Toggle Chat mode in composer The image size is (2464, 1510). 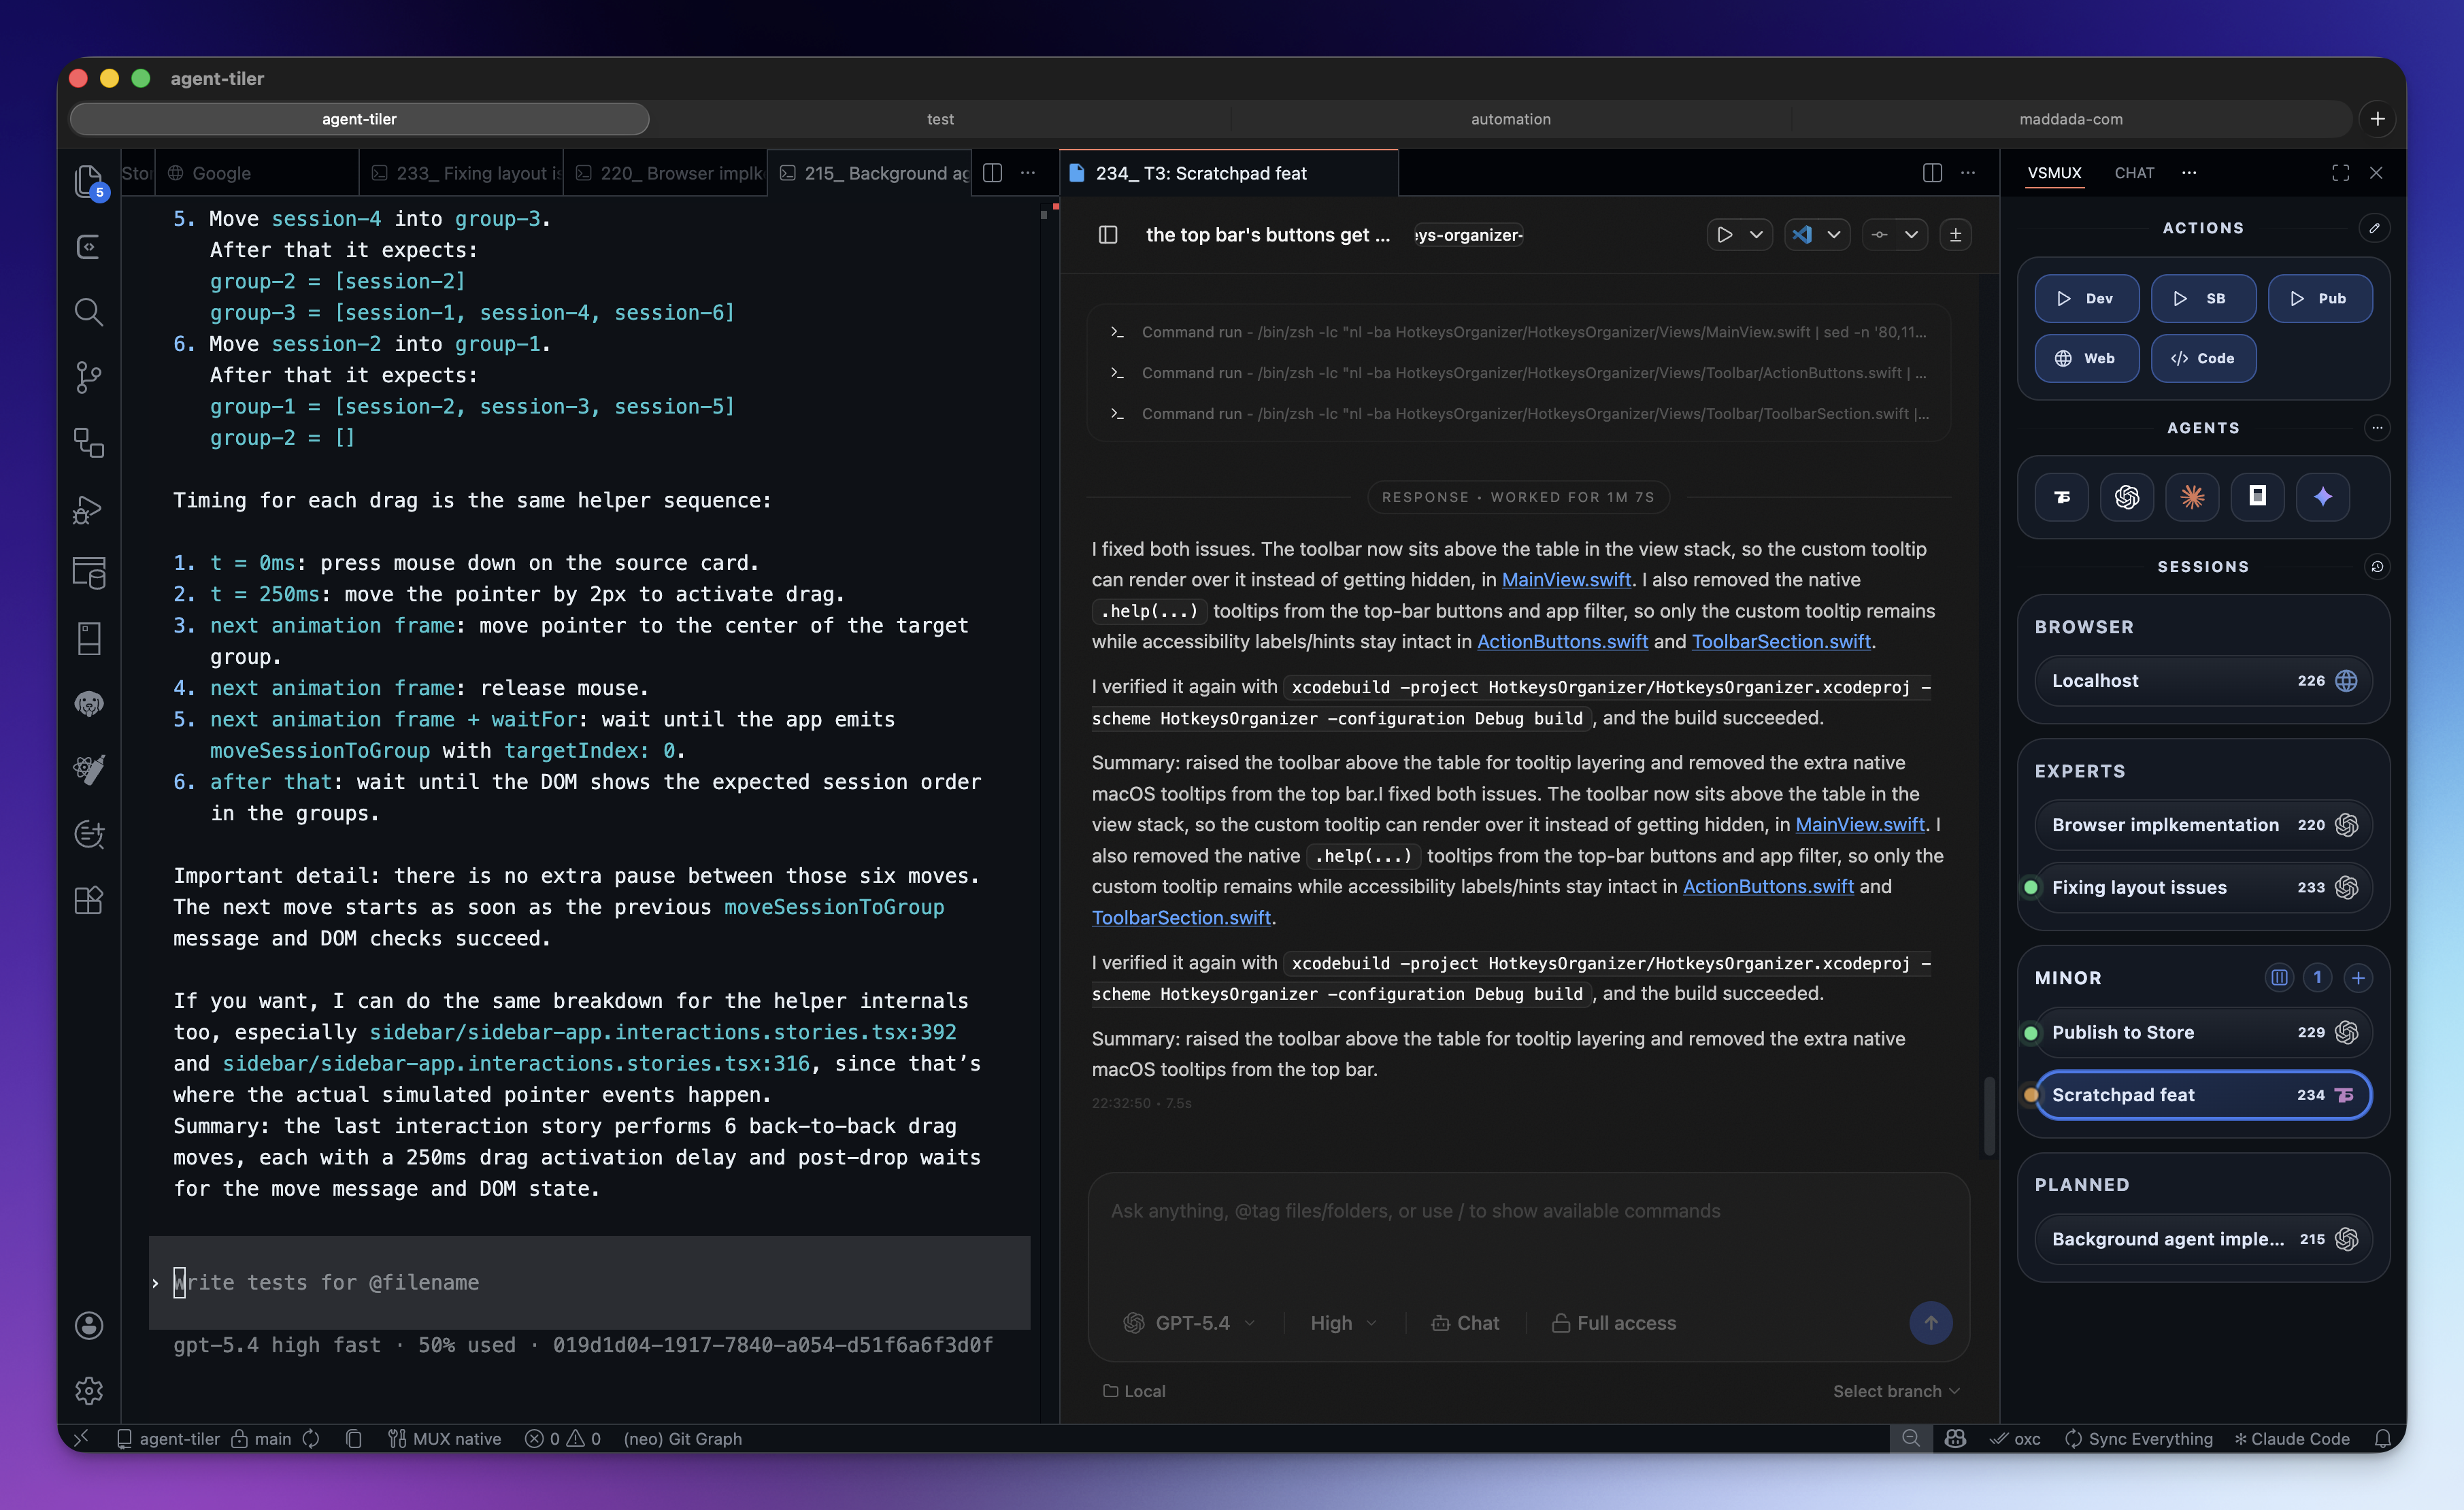click(x=1465, y=1323)
